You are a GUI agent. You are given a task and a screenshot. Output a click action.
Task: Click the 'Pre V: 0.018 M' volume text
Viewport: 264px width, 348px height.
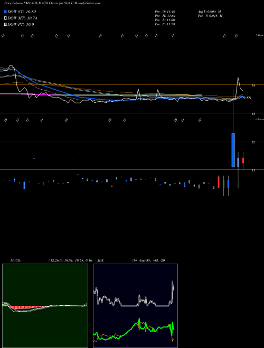click(x=210, y=15)
